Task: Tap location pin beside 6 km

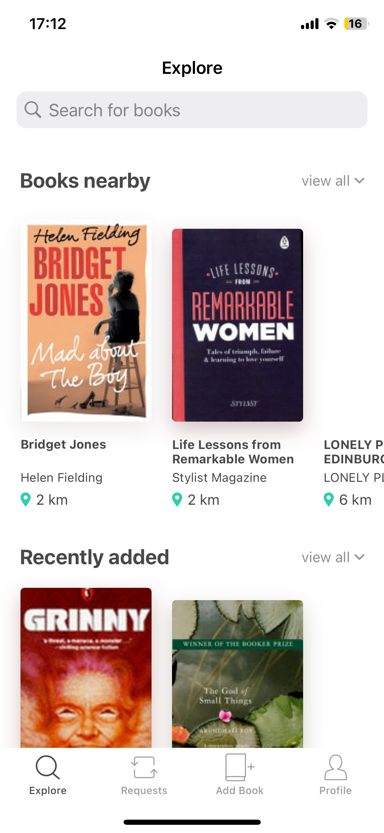Action: [328, 500]
